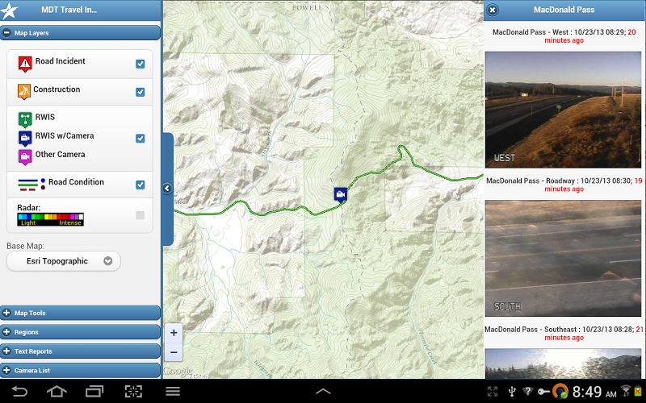Open the Text Reports section

coord(80,351)
